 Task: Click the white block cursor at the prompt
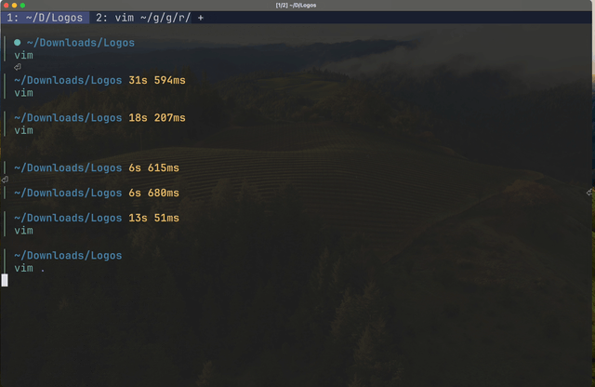click(x=5, y=280)
